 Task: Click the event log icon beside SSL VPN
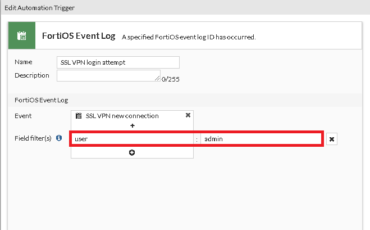pyautogui.click(x=79, y=116)
